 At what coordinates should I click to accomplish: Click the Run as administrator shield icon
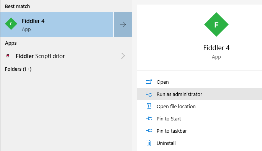coord(149,94)
